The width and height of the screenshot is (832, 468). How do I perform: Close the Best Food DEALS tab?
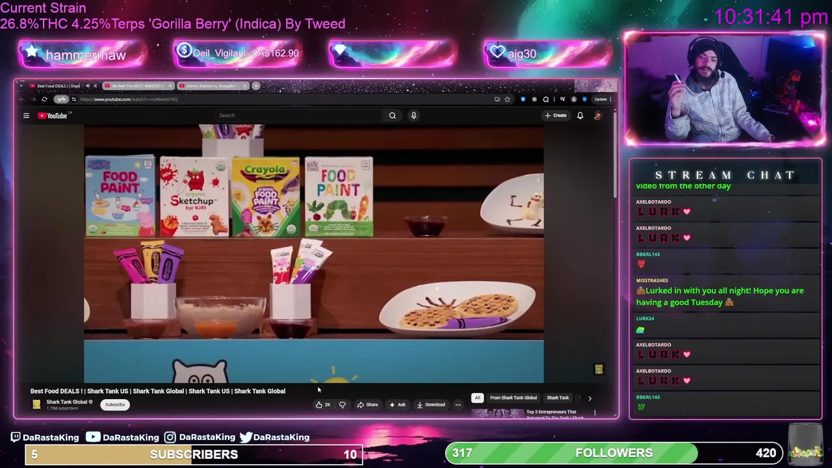tap(95, 86)
